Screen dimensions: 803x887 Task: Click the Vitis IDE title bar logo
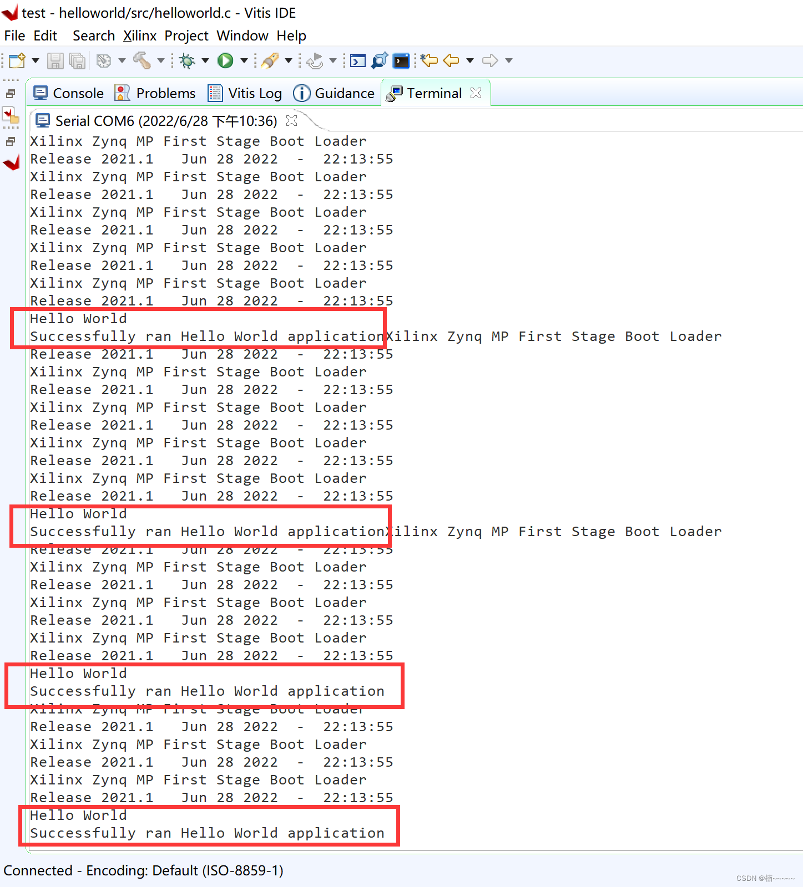10,12
